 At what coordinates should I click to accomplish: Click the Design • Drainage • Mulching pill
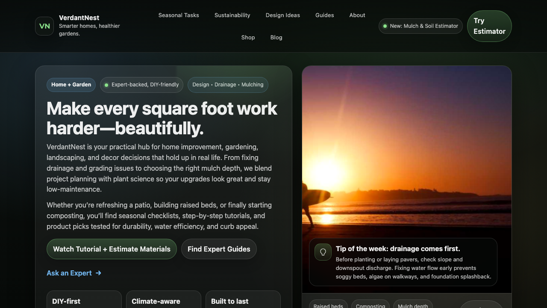tap(228, 85)
